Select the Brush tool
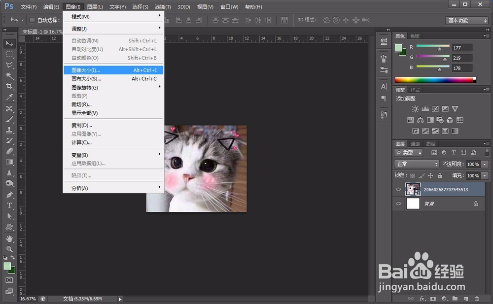The height and width of the screenshot is (304, 493). pyautogui.click(x=9, y=119)
